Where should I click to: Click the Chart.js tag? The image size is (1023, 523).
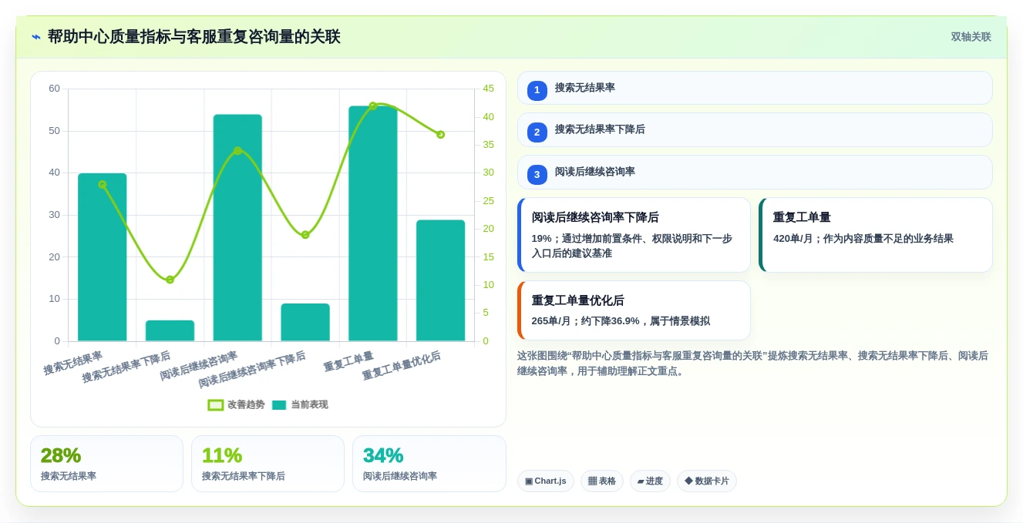tap(546, 481)
